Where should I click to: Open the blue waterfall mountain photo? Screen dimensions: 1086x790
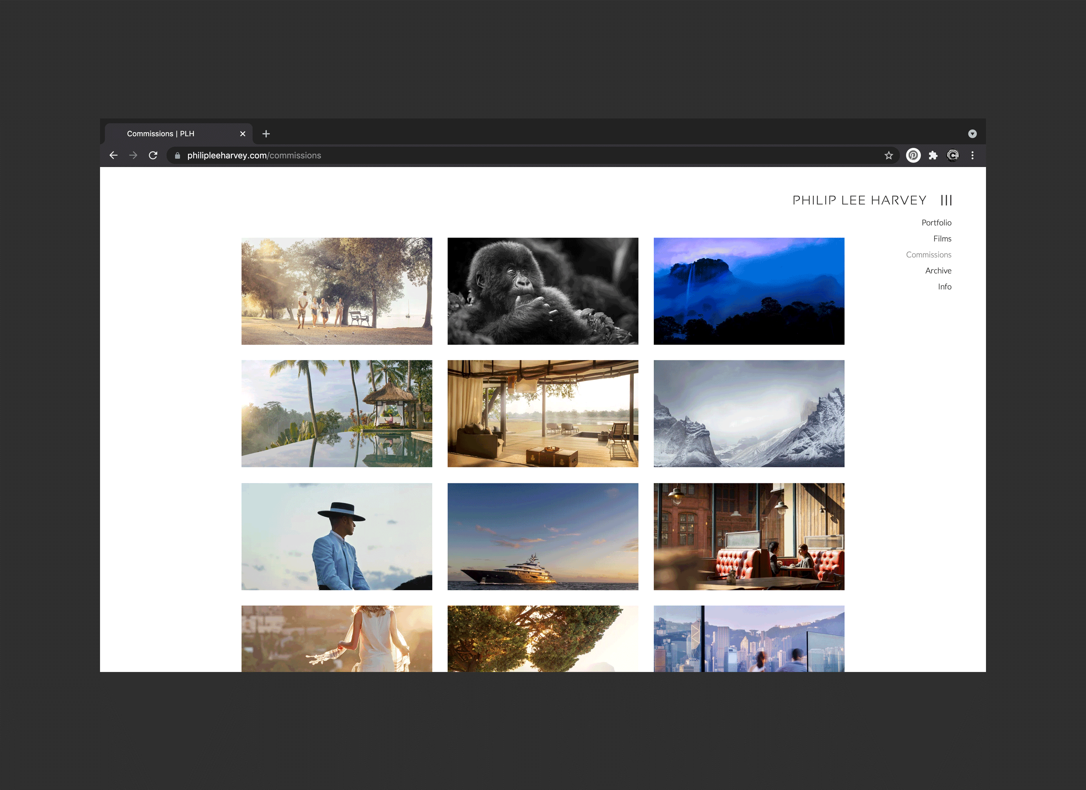749,291
